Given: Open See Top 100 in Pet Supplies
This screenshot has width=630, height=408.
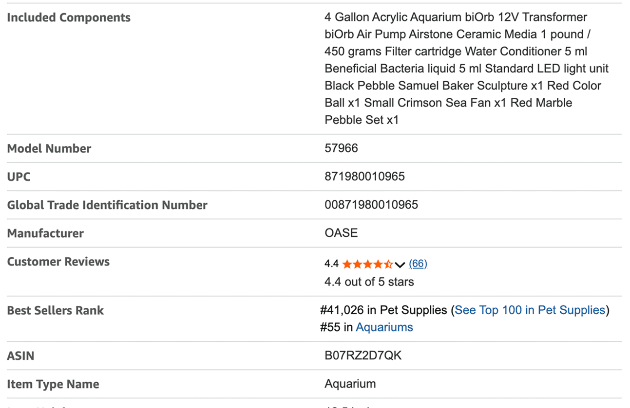Looking at the screenshot, I should pos(530,310).
